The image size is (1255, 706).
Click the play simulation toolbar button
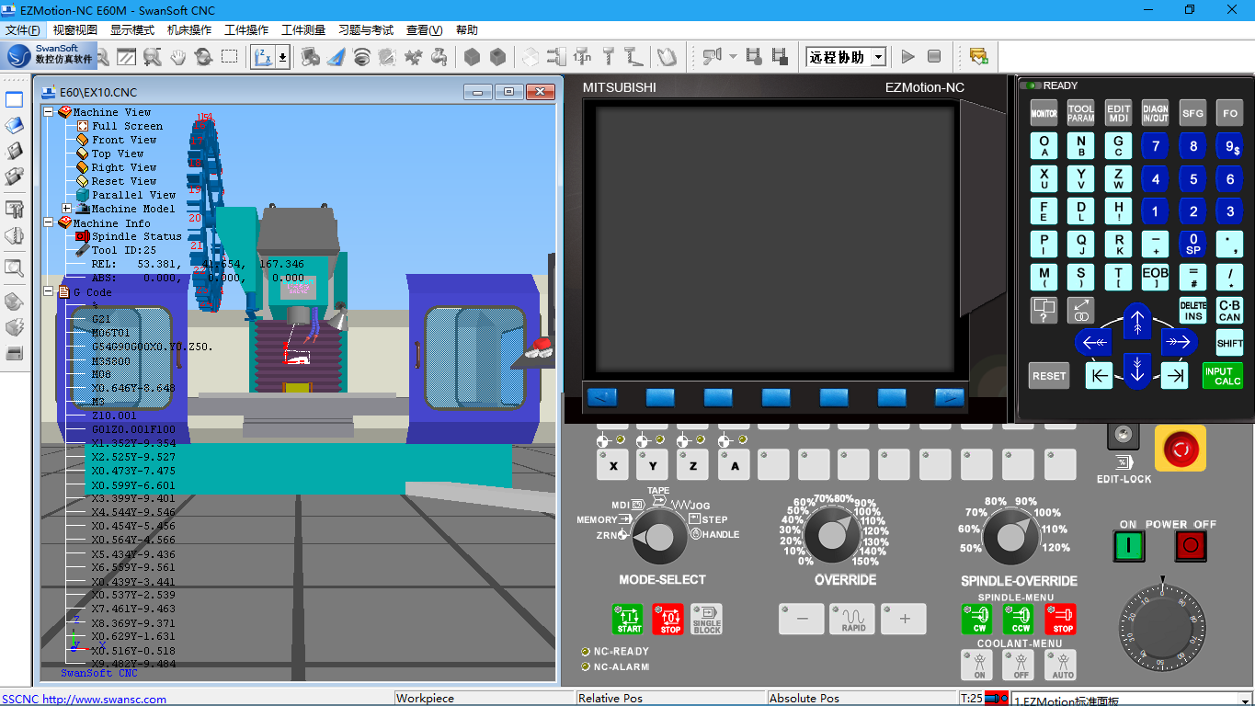click(x=908, y=57)
